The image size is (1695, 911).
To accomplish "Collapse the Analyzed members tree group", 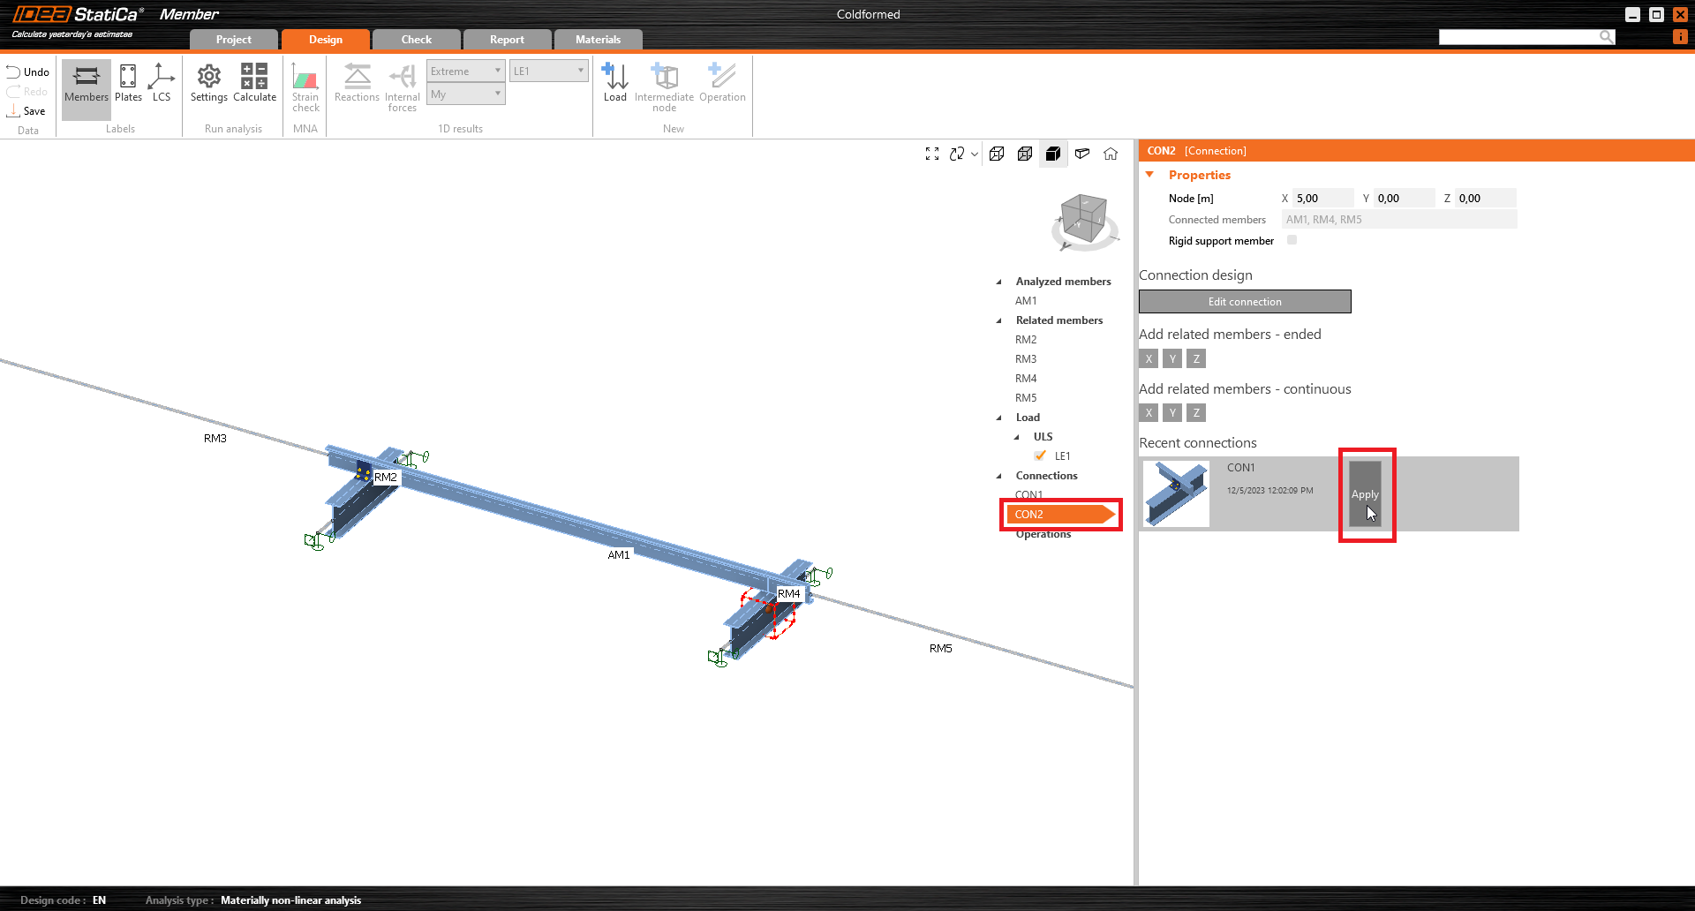I will tap(999, 282).
